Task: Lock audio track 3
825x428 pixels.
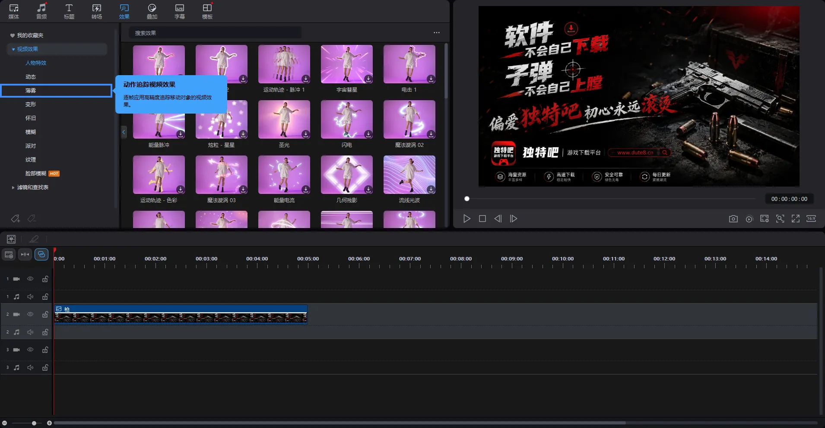Action: click(45, 368)
